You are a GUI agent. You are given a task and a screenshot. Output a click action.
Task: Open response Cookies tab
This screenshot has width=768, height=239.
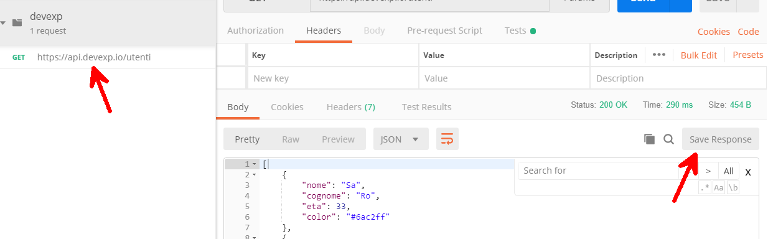click(287, 107)
